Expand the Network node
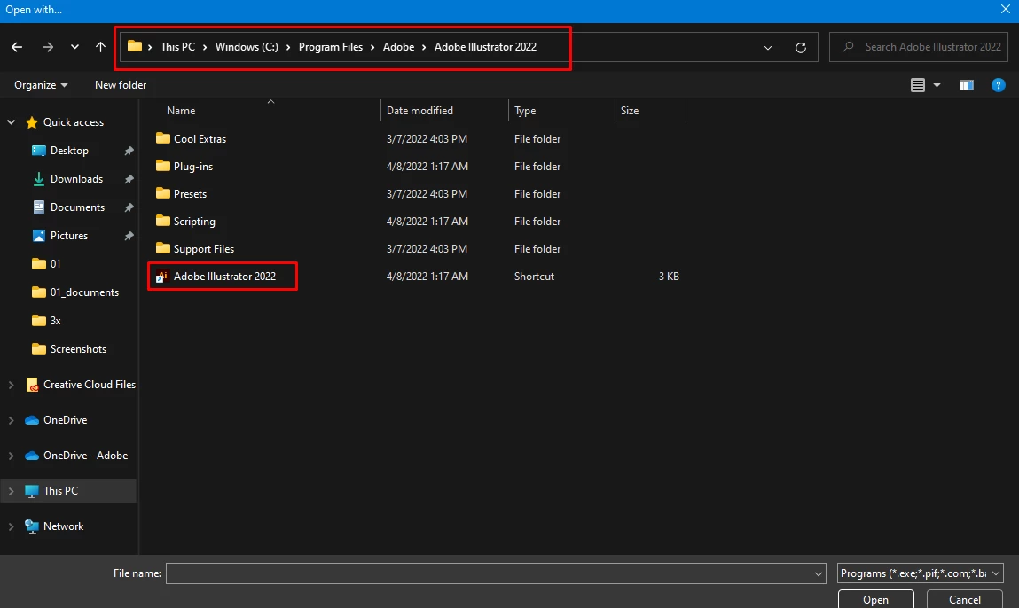The image size is (1019, 608). (x=11, y=526)
